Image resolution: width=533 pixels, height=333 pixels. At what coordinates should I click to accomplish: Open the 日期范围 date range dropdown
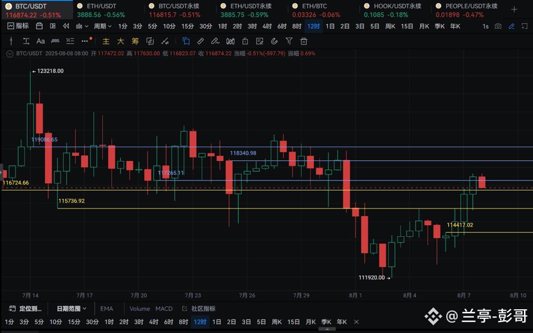pos(71,309)
